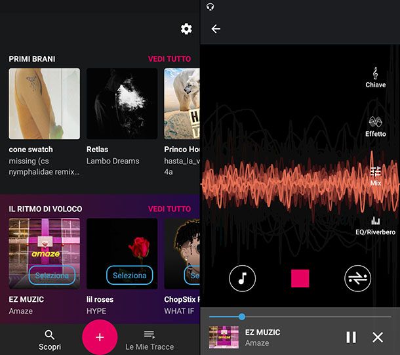400x355 pixels.
Task: Open the cone swatch track cover
Action: click(x=45, y=104)
